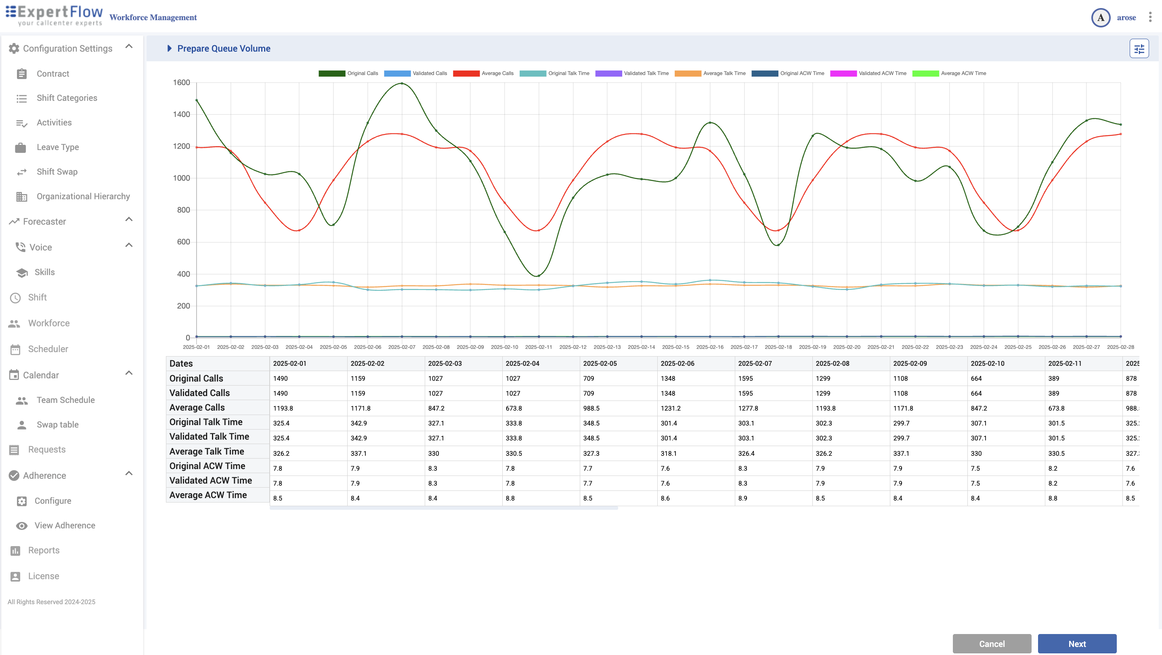Open the Scheduler menu item

coord(48,349)
